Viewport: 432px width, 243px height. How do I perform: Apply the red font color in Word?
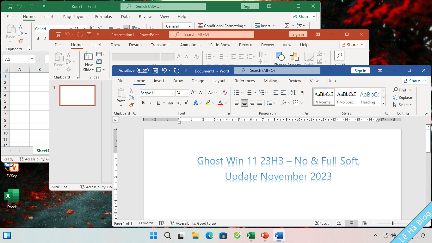[220, 103]
